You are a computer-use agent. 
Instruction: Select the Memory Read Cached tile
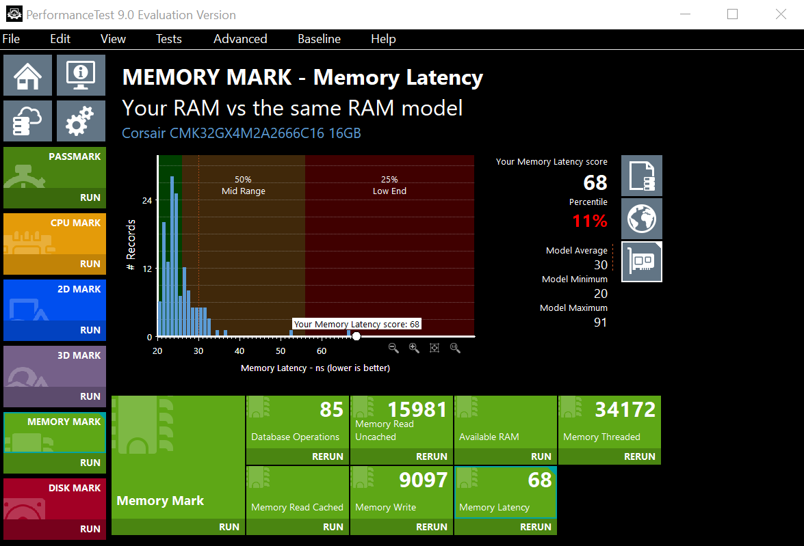click(298, 493)
